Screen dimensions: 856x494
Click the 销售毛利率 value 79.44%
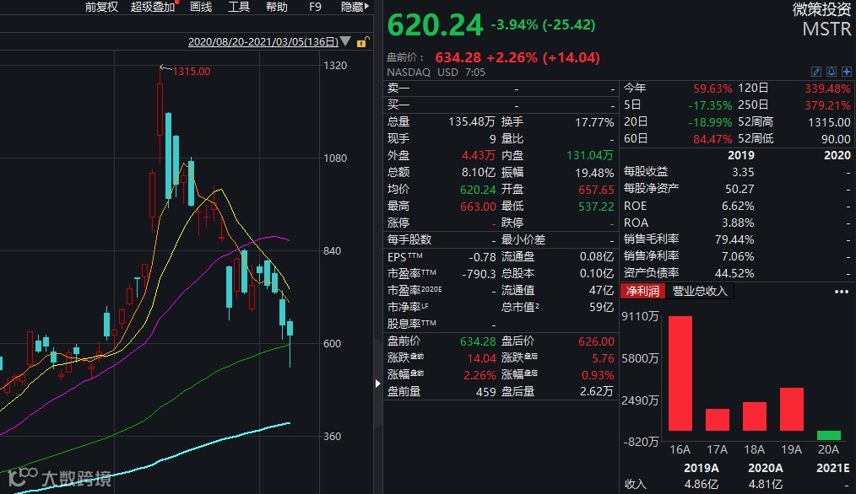coord(734,239)
